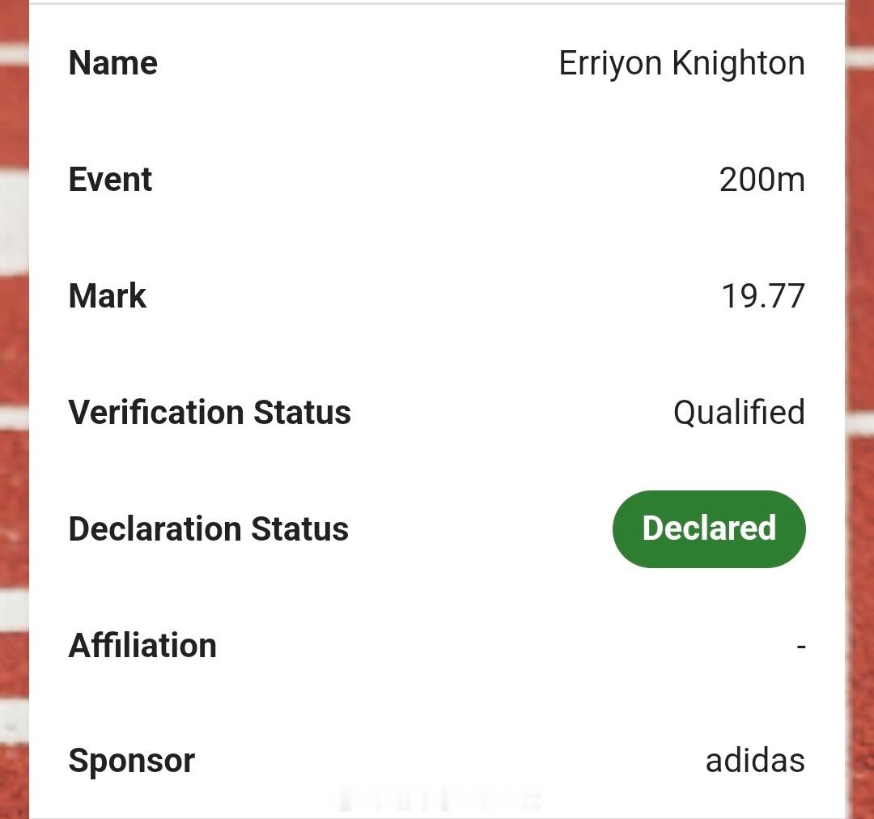Click the green Declared status badge
This screenshot has width=874, height=819.
coord(708,528)
